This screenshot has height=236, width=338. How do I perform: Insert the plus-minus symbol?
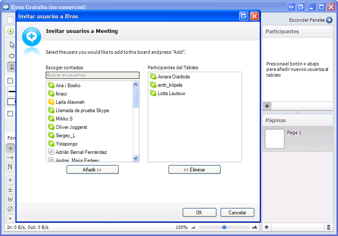tap(10, 190)
